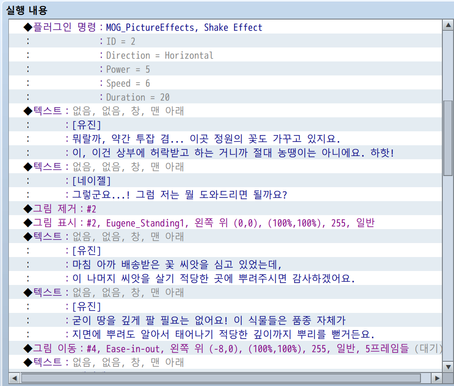The width and height of the screenshot is (454, 386).
Task: Click the vertical scrollbar thumb
Action: (448, 138)
